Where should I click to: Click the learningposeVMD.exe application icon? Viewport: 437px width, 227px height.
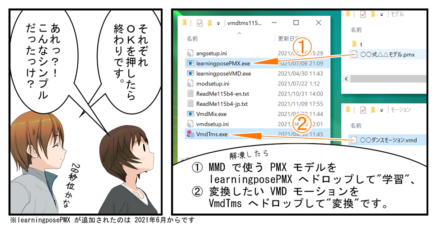[x=190, y=73]
